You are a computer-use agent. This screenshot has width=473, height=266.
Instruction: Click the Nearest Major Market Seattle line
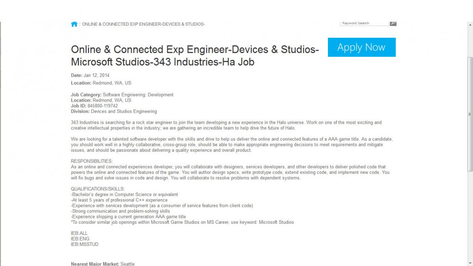coord(103,264)
